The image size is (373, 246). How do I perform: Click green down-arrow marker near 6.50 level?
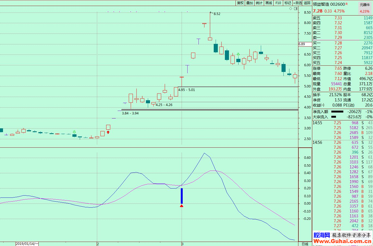point(238,54)
